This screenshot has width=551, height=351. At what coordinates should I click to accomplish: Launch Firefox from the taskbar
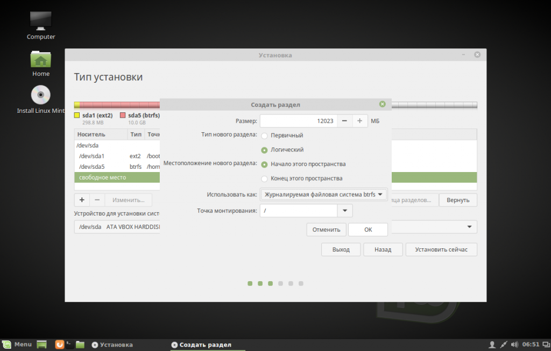pyautogui.click(x=59, y=344)
